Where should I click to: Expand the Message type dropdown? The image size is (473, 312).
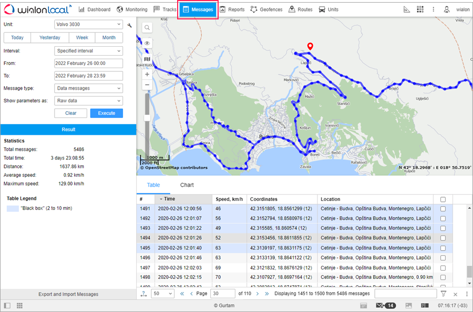[88, 89]
